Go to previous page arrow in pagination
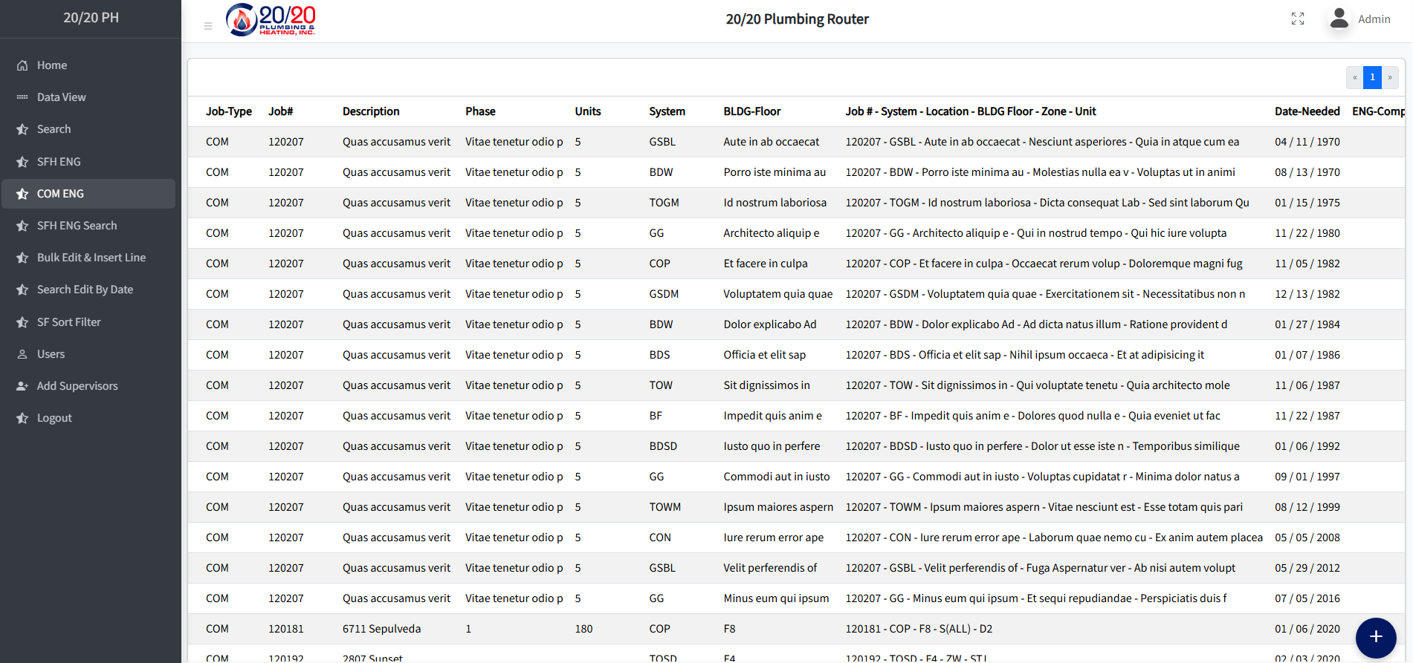Viewport: 1413px width, 663px height. (x=1355, y=77)
